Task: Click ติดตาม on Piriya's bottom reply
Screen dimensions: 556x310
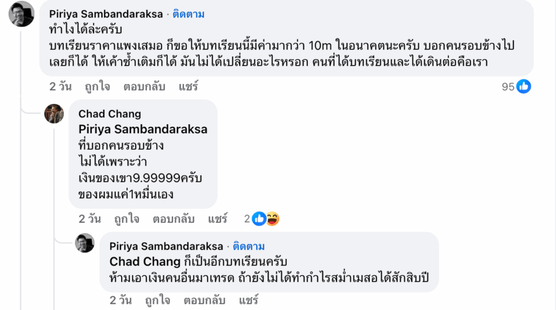Action: (x=249, y=246)
